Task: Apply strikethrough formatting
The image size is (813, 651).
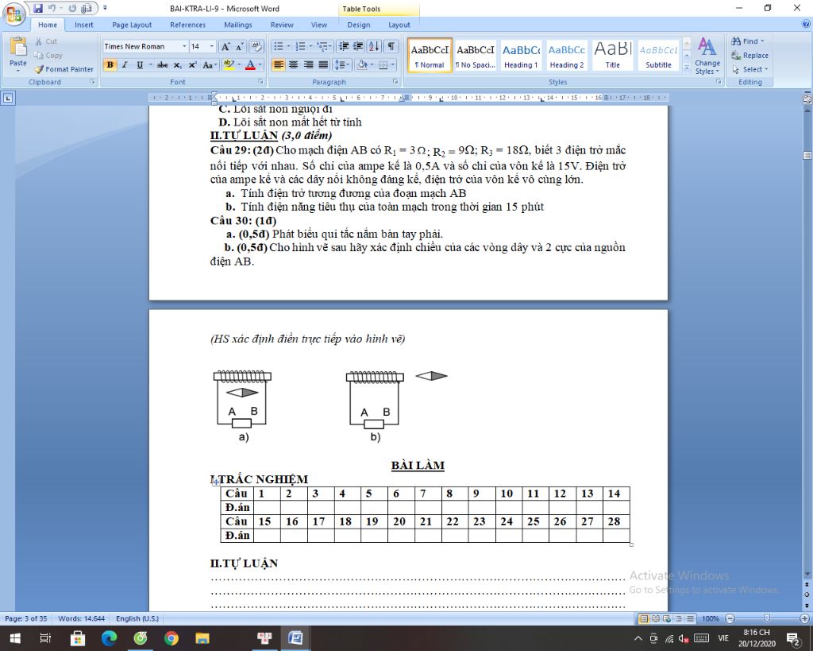Action: [162, 65]
